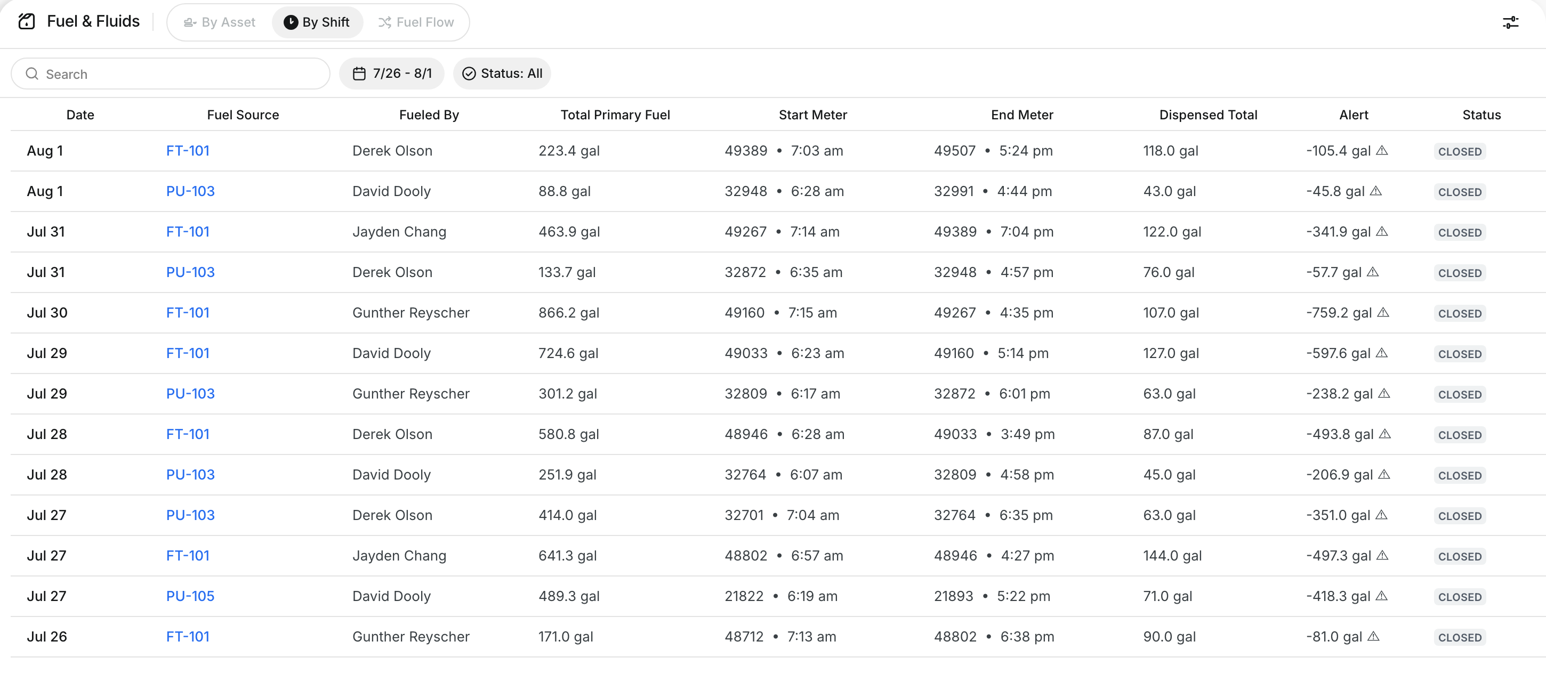Click '144.0 gal' dispensed total value

coord(1172,555)
